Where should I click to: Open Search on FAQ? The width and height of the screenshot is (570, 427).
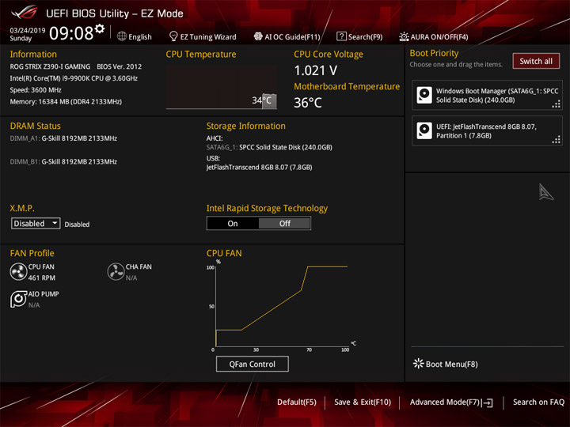(x=538, y=402)
